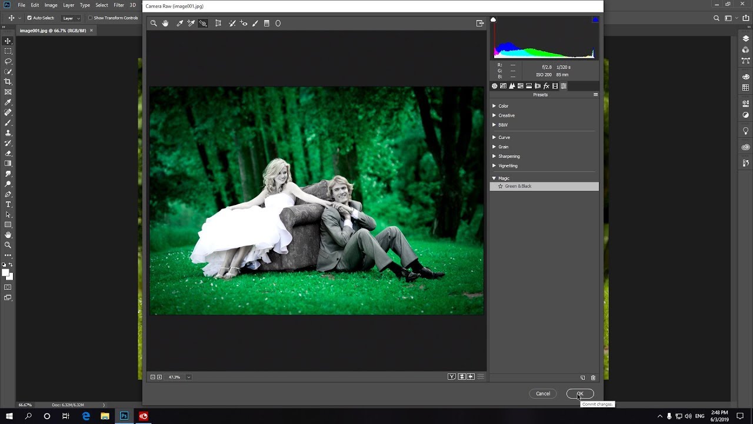The image size is (753, 424).
Task: Expand the Curve preset group
Action: [494, 137]
